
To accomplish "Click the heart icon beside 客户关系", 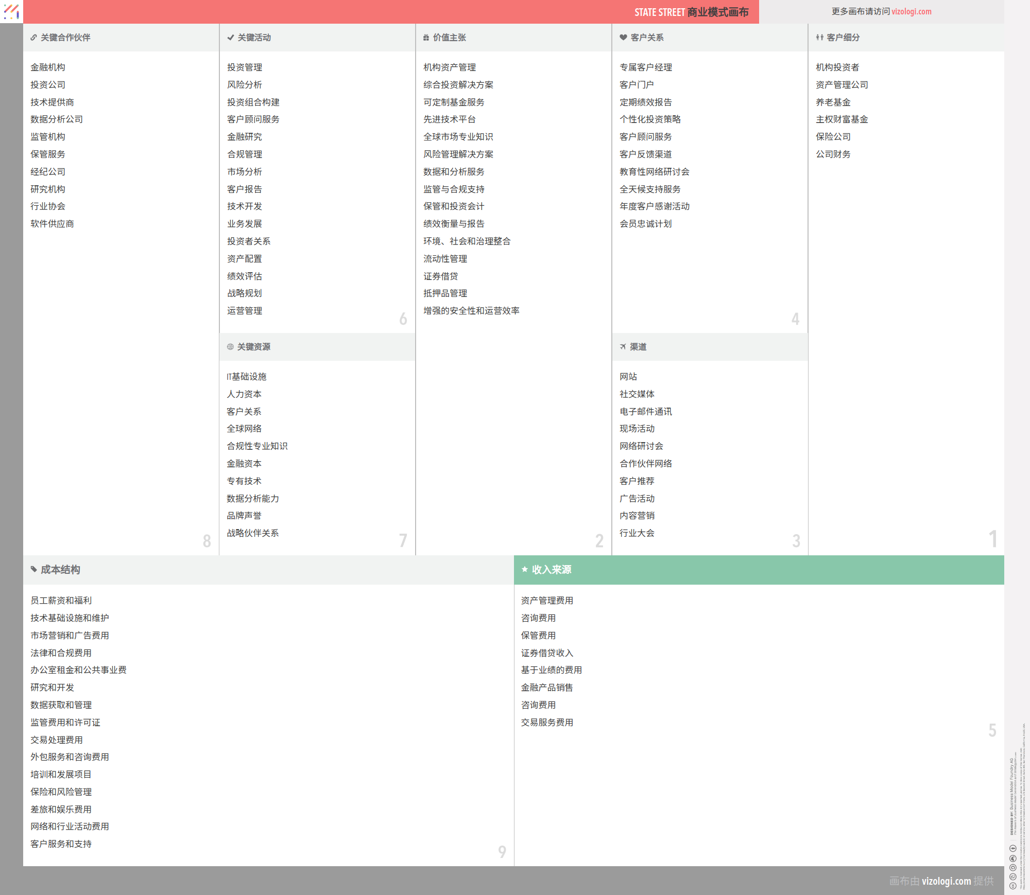I will (623, 38).
